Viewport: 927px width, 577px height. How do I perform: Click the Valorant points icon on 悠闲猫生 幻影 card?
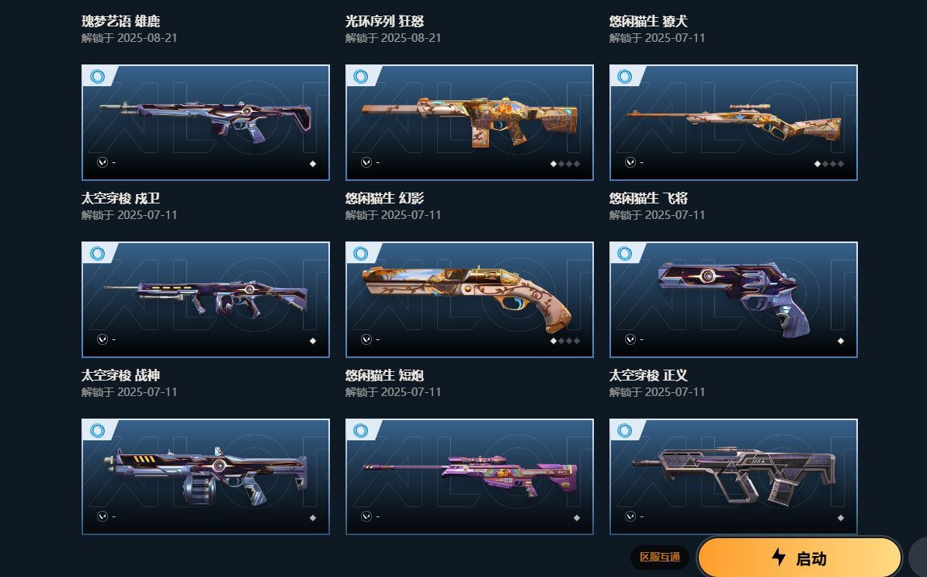pos(366,162)
